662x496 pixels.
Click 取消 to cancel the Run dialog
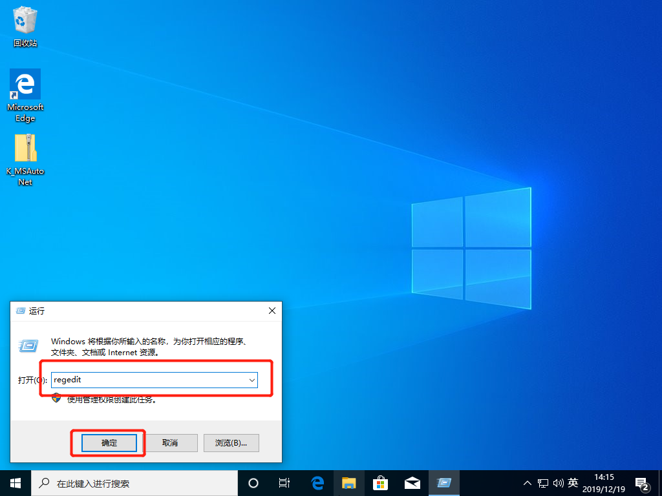171,443
